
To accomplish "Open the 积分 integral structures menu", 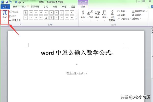I will (104, 16).
